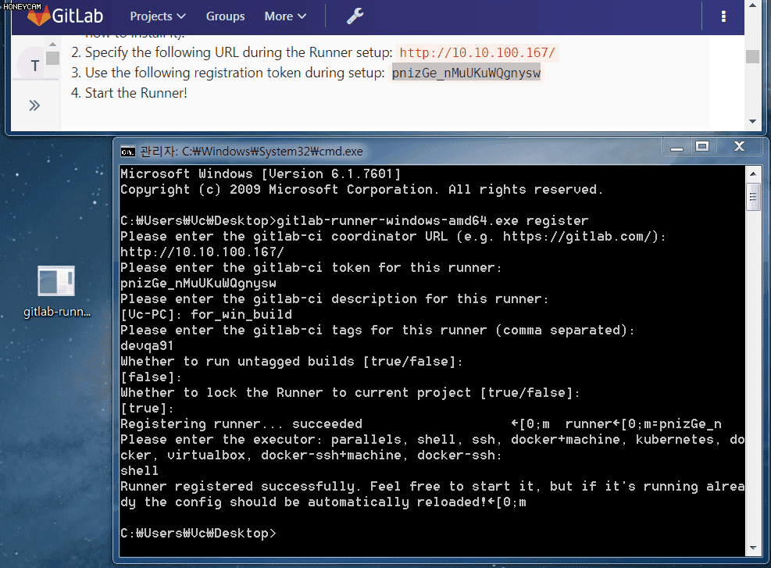Click the browser scrollbar down arrow
Screen dimensions: 771x568
(752, 120)
